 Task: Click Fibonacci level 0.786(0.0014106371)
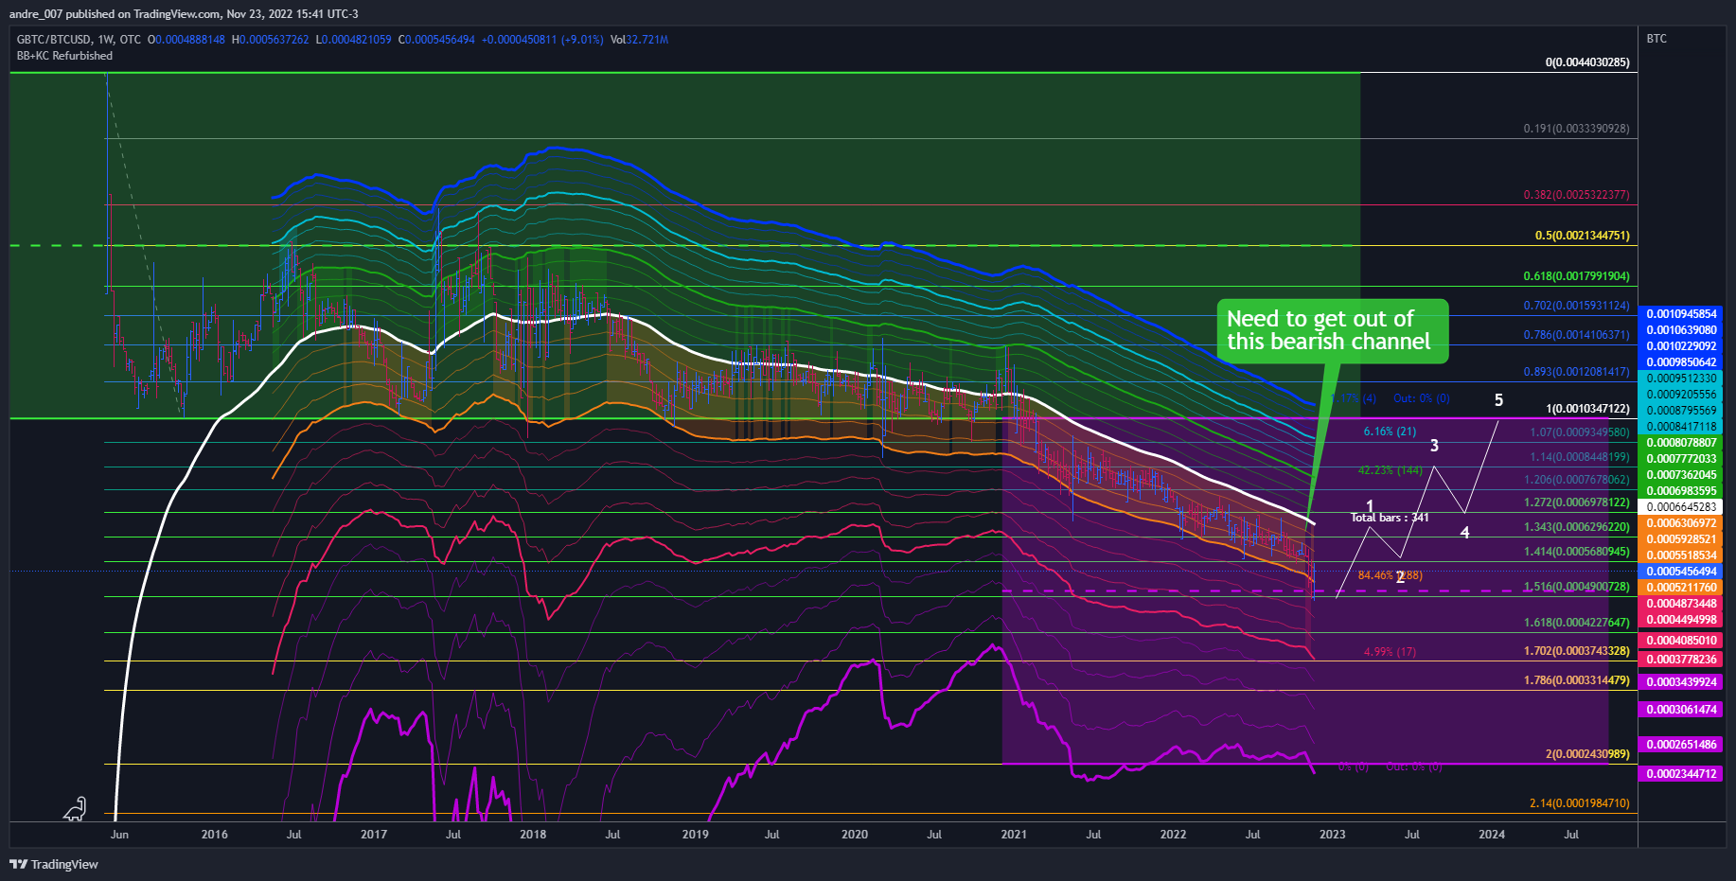pyautogui.click(x=1576, y=335)
